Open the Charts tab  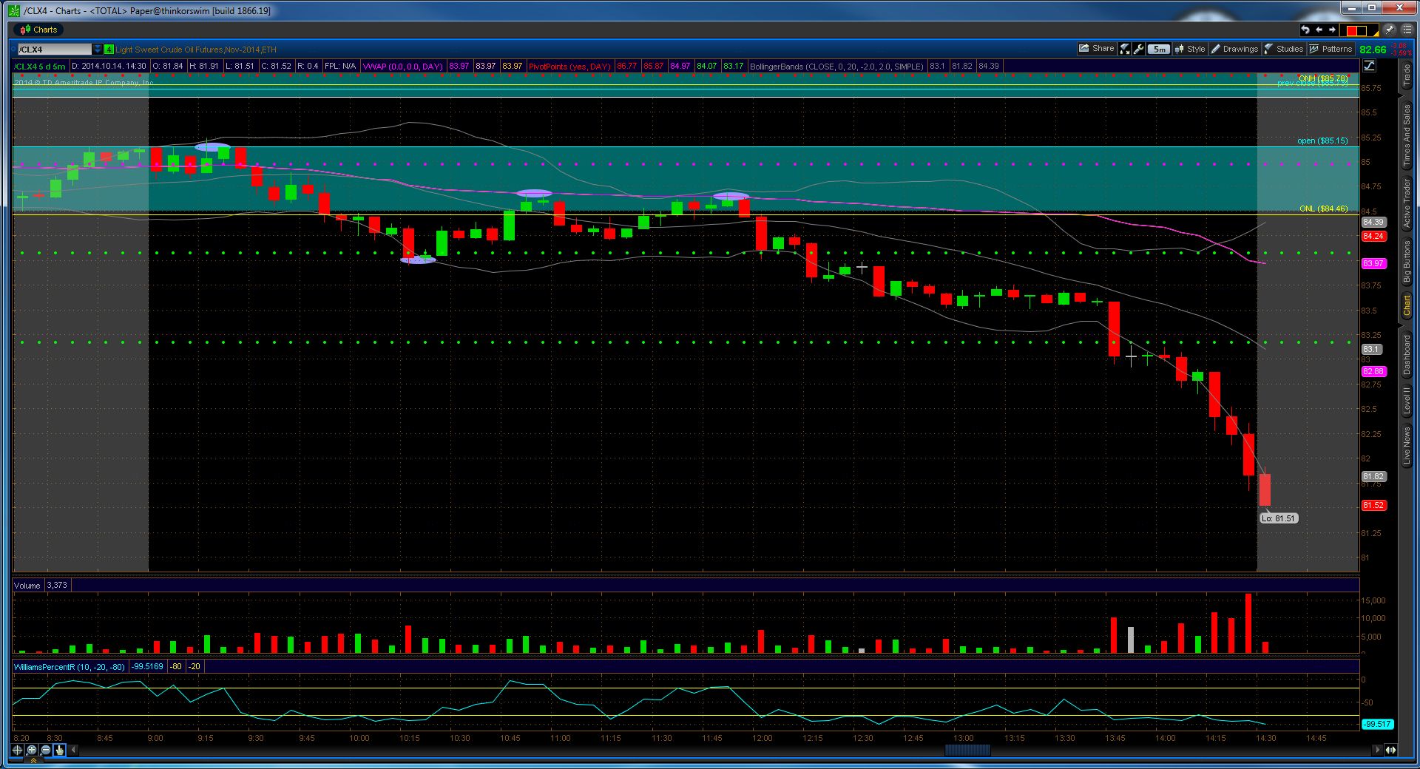tap(39, 30)
